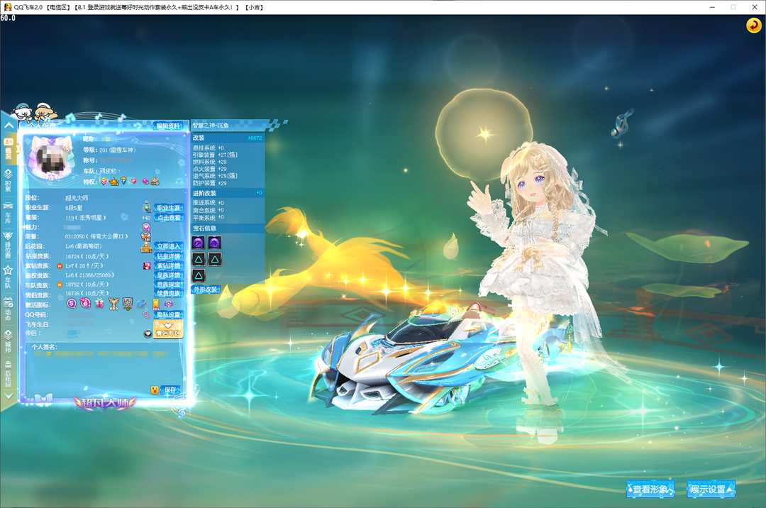Image resolution: width=766 pixels, height=508 pixels.
Task: Click the yellow emoji face icon
Action: [x=155, y=390]
